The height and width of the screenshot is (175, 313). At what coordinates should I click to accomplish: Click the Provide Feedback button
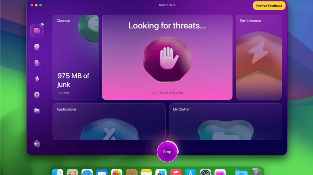tap(269, 6)
